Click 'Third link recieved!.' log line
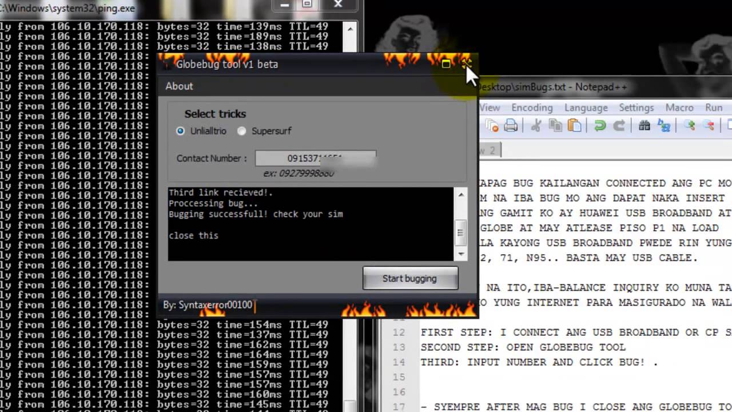The width and height of the screenshot is (732, 412). click(221, 193)
